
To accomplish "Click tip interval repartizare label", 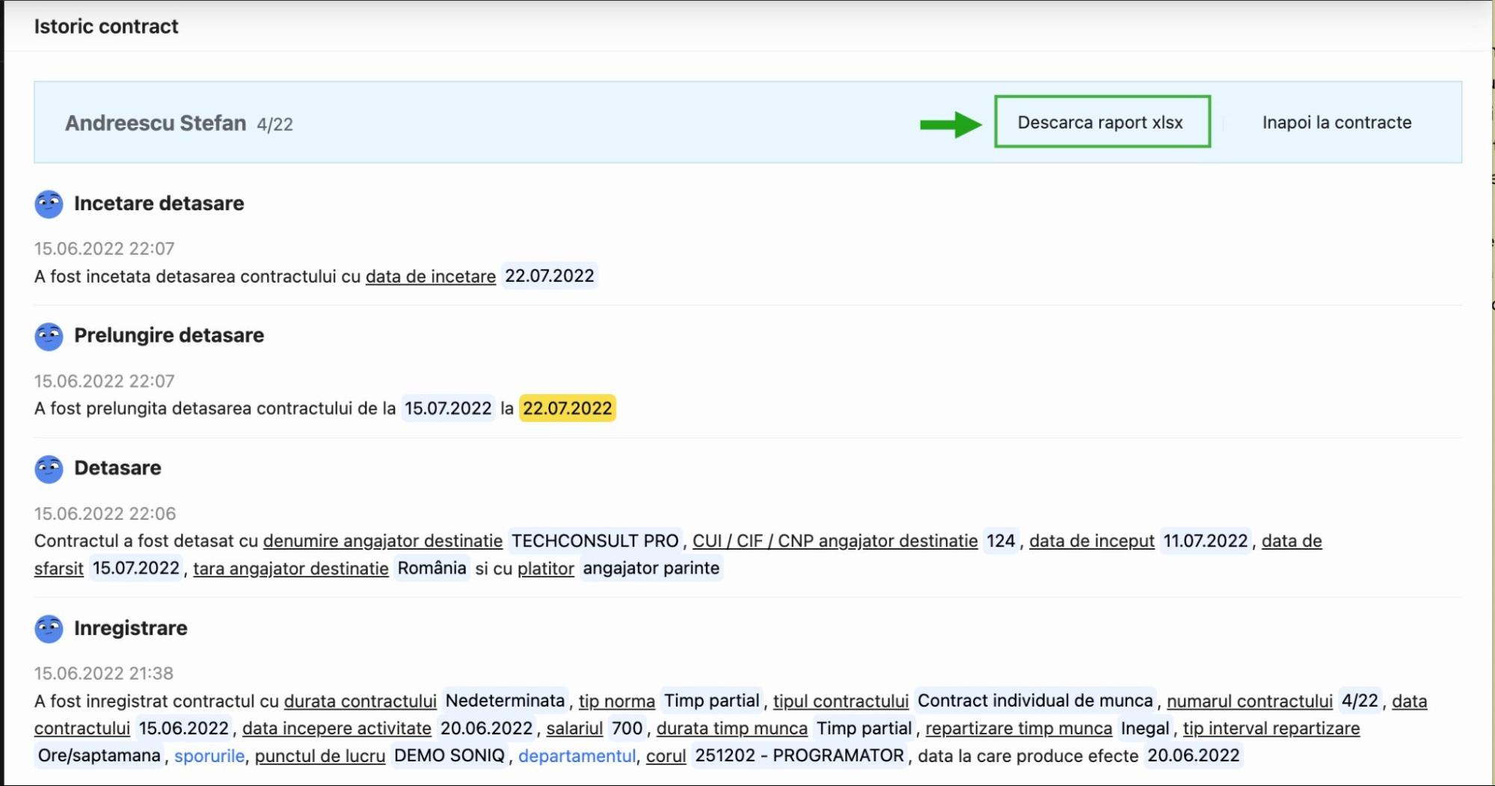I will click(x=1271, y=728).
